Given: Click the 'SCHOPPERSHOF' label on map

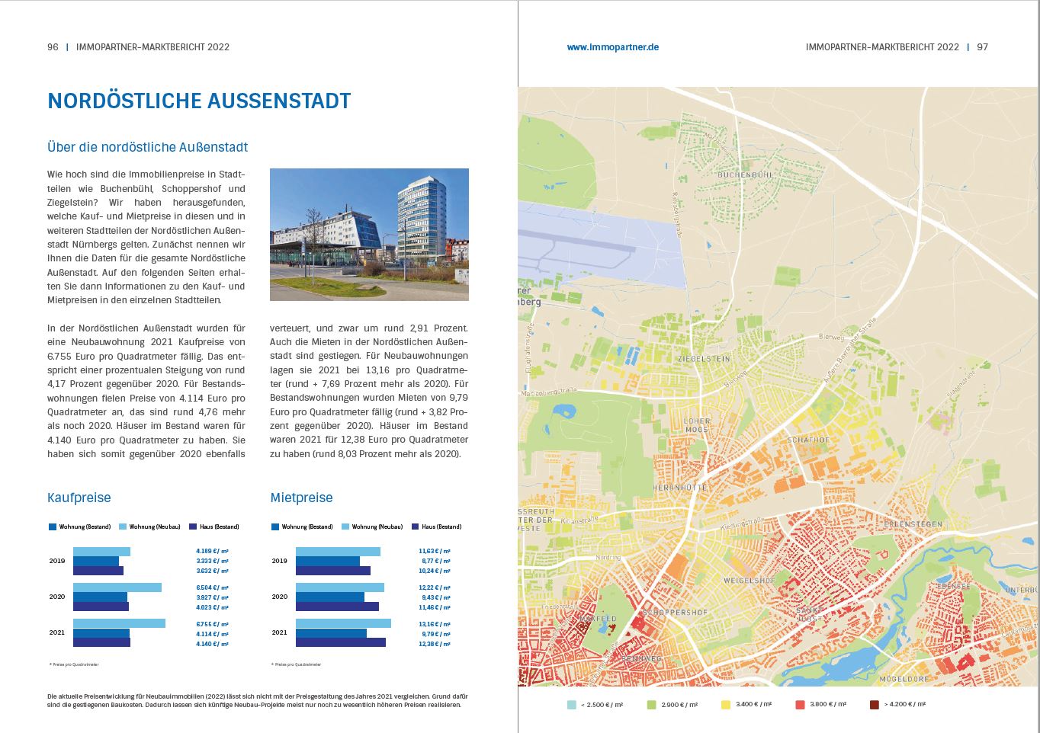Looking at the screenshot, I should point(676,613).
